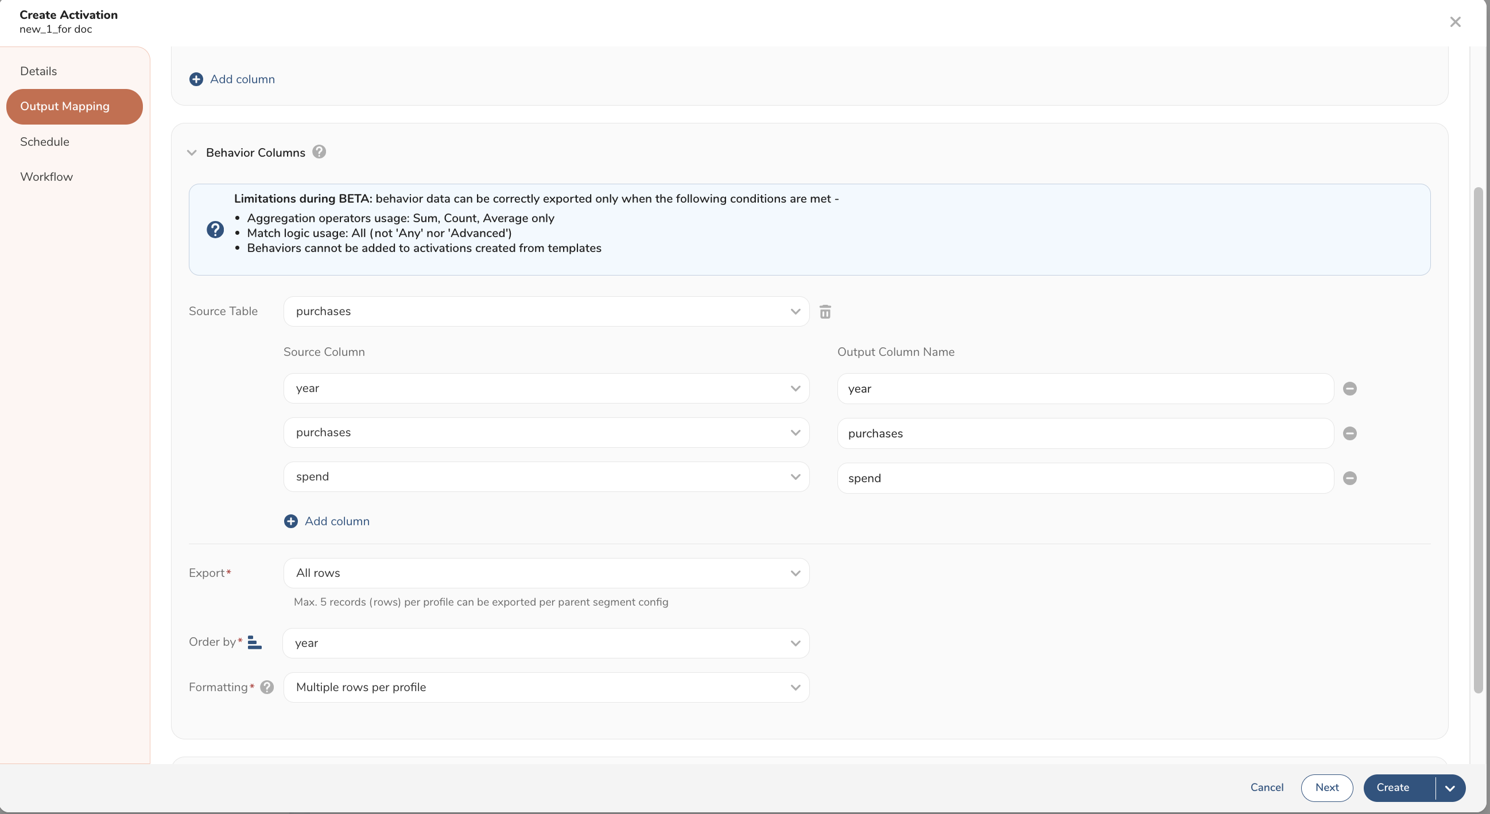Remove the year output column row
The height and width of the screenshot is (814, 1490).
(1349, 389)
